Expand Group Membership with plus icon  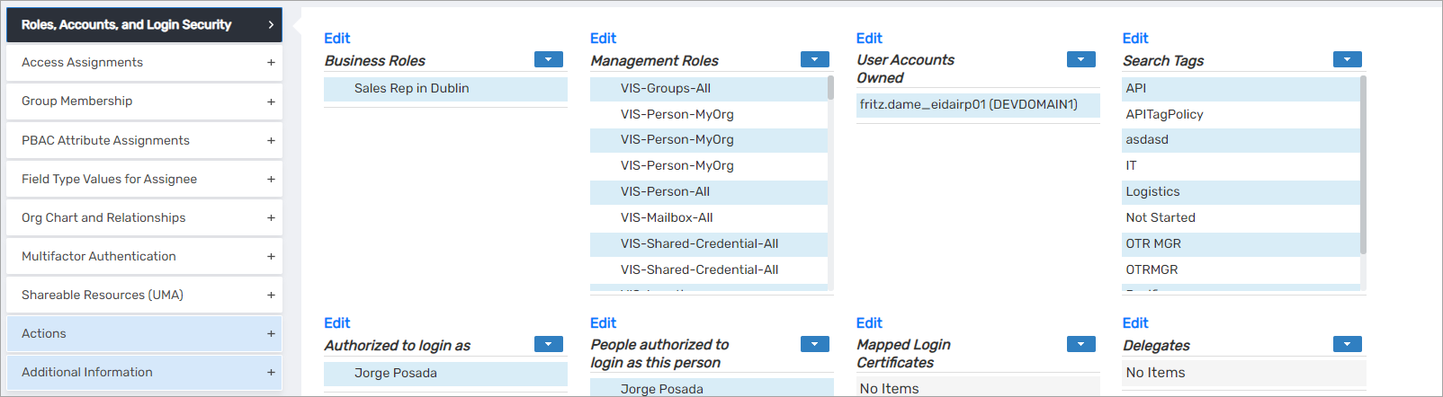(271, 101)
